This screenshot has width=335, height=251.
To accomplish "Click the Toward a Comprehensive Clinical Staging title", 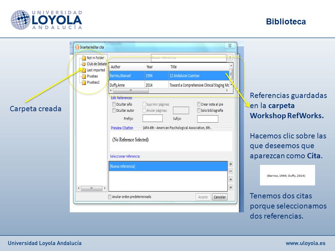I will [x=199, y=85].
